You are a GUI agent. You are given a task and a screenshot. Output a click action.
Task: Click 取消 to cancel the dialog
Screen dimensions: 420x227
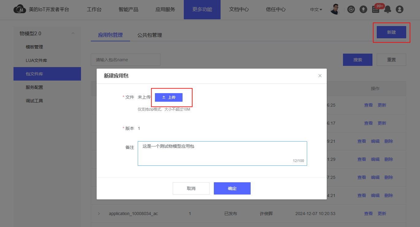[191, 188]
